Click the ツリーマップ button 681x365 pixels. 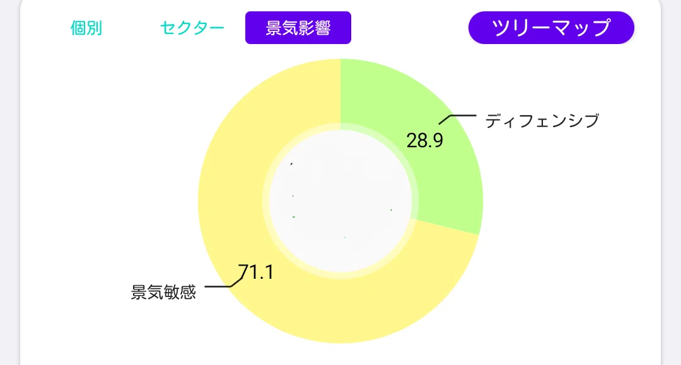click(551, 28)
